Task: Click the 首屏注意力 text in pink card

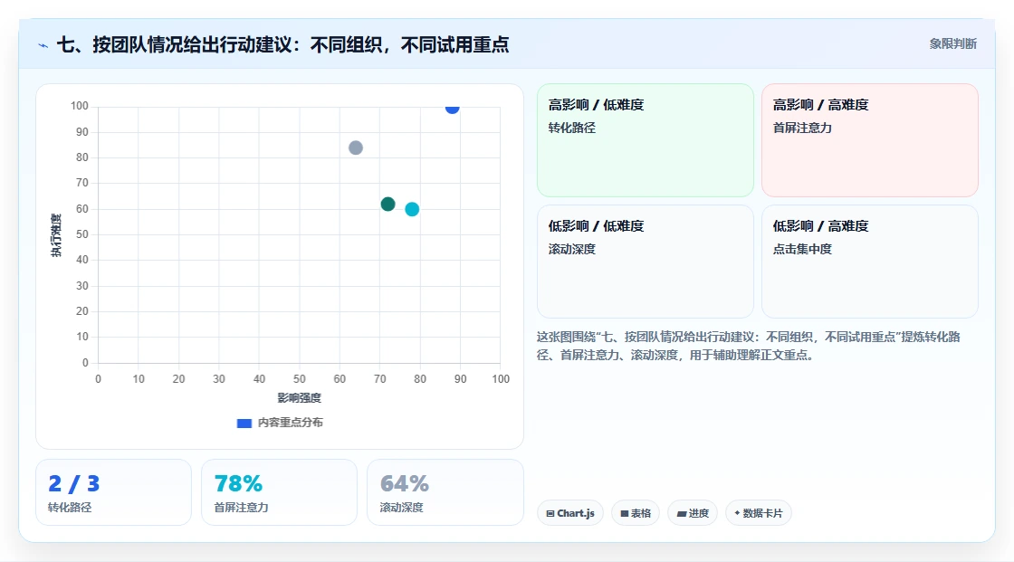Action: point(802,128)
